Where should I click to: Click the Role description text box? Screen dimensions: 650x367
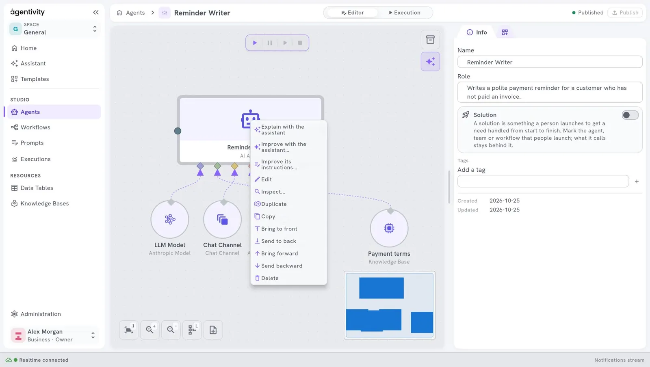(550, 92)
